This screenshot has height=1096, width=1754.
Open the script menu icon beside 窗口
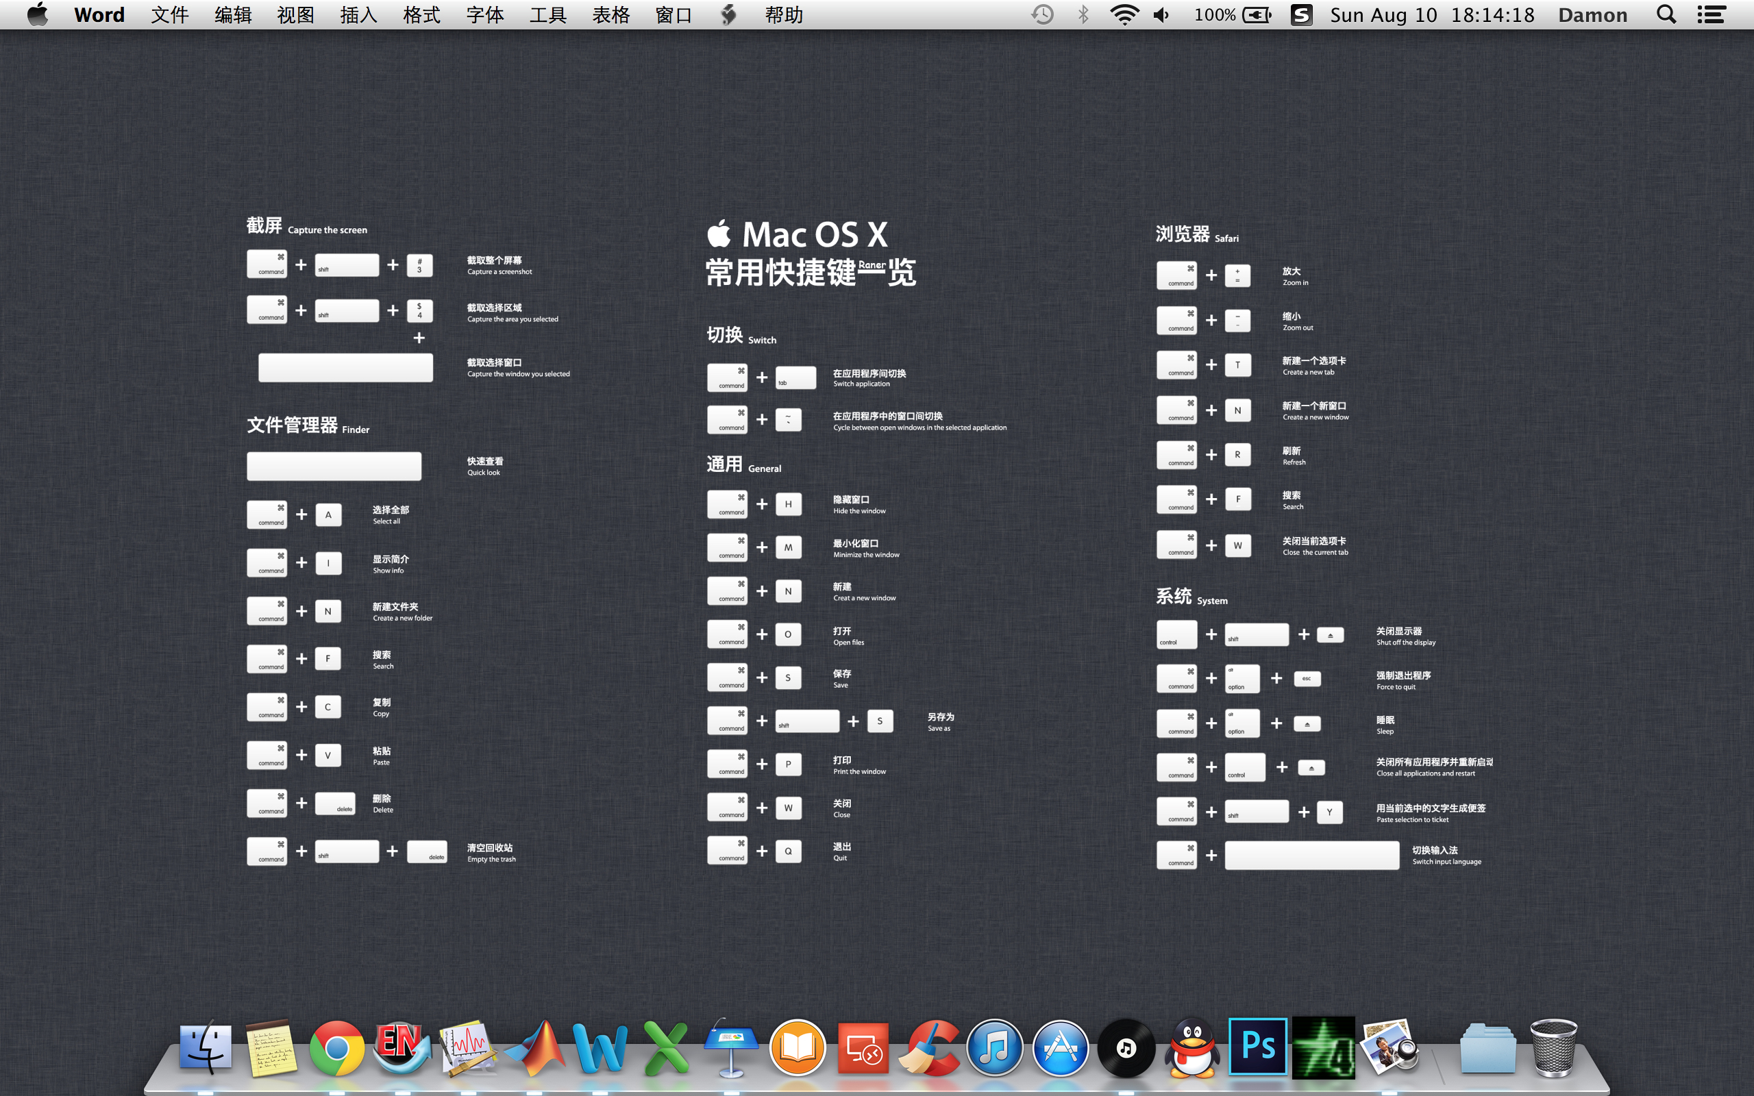(728, 14)
